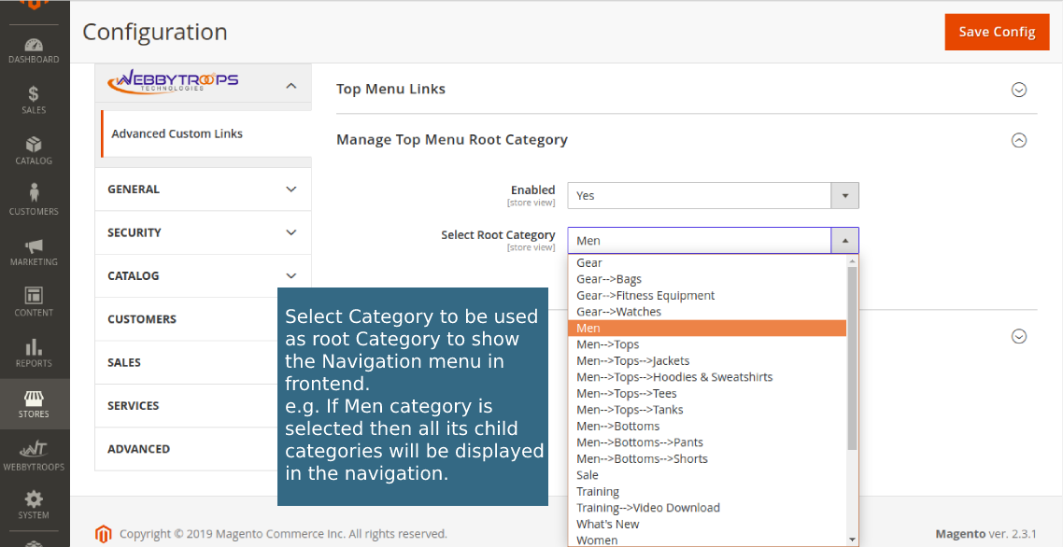Click the Save Config button
1063x547 pixels.
[997, 32]
